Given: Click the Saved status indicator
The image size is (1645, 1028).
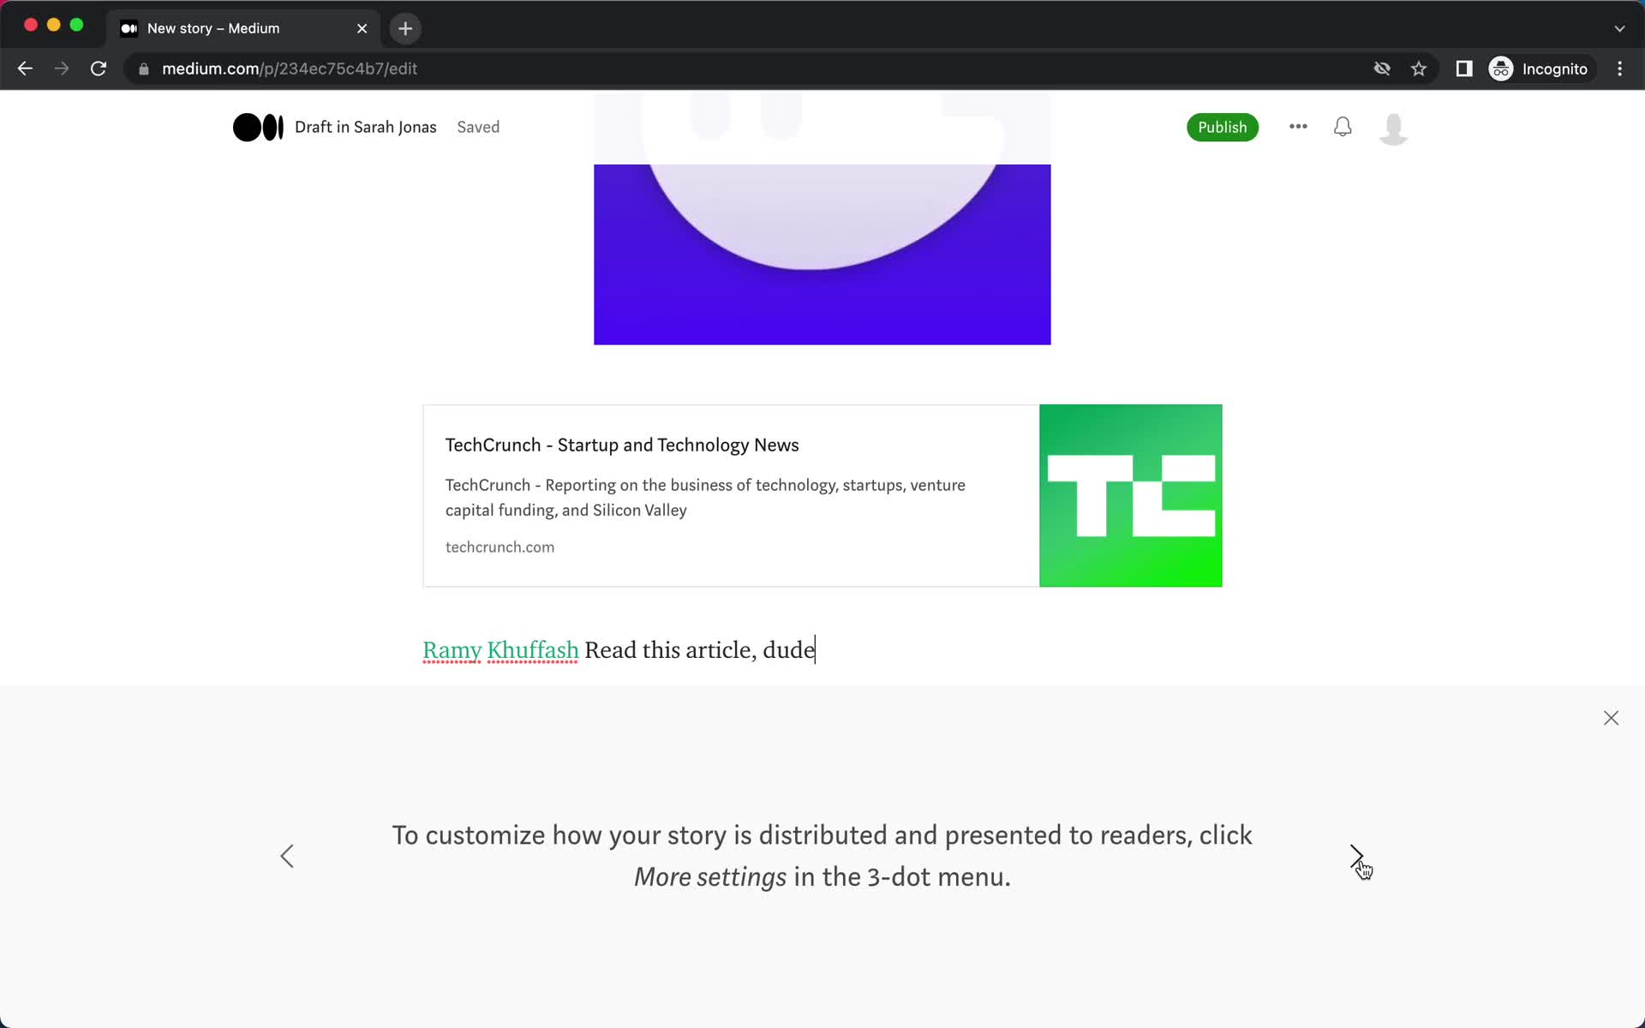Looking at the screenshot, I should click(x=478, y=127).
